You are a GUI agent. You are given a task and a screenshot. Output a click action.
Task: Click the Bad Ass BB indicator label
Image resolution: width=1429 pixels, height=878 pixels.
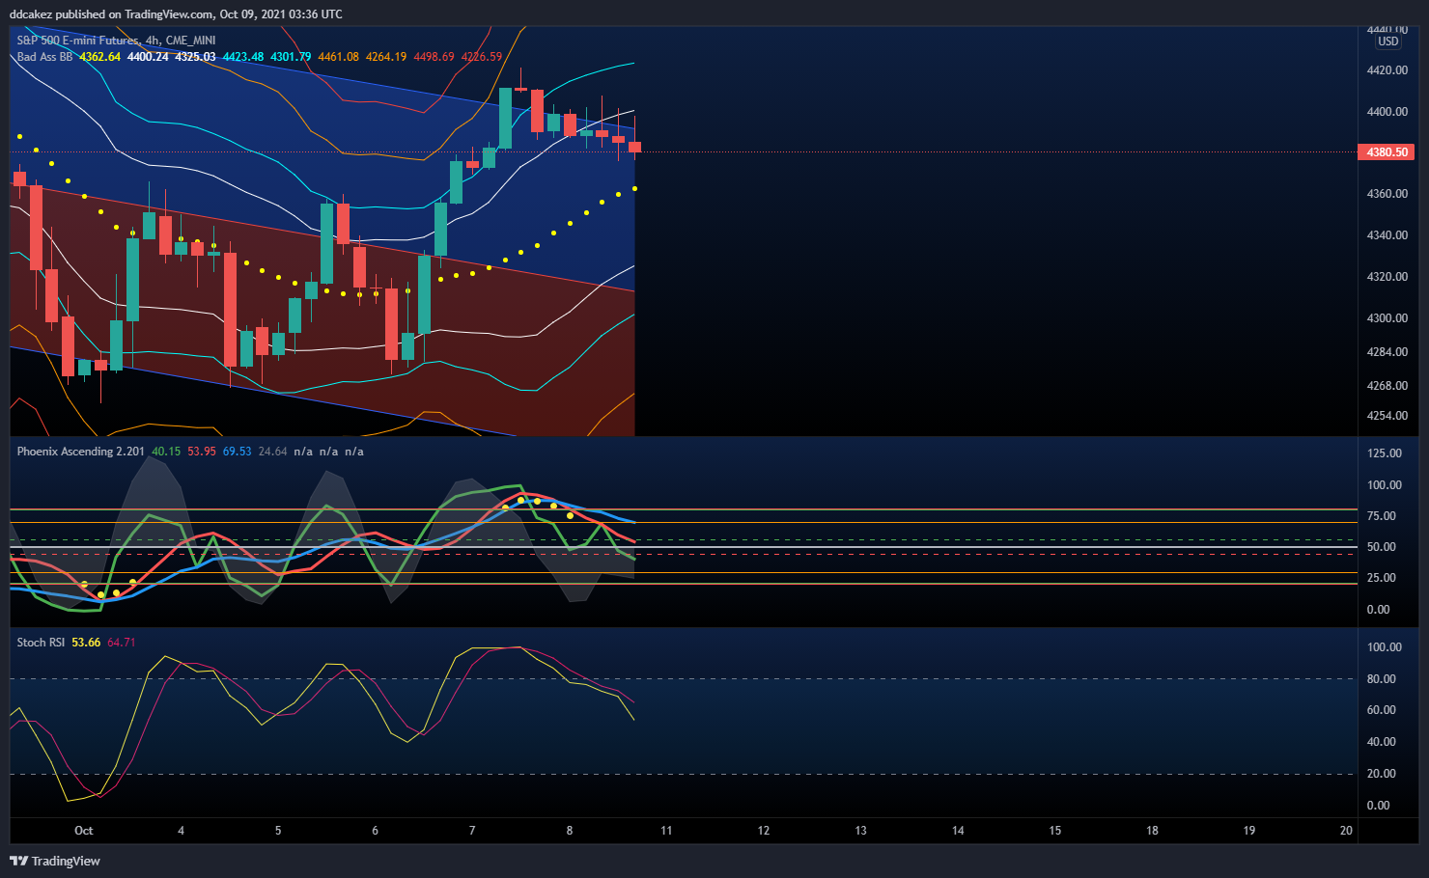click(44, 57)
